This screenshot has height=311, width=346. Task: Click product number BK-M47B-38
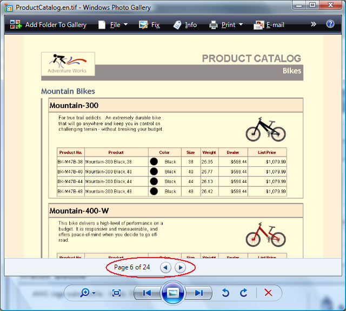point(70,162)
